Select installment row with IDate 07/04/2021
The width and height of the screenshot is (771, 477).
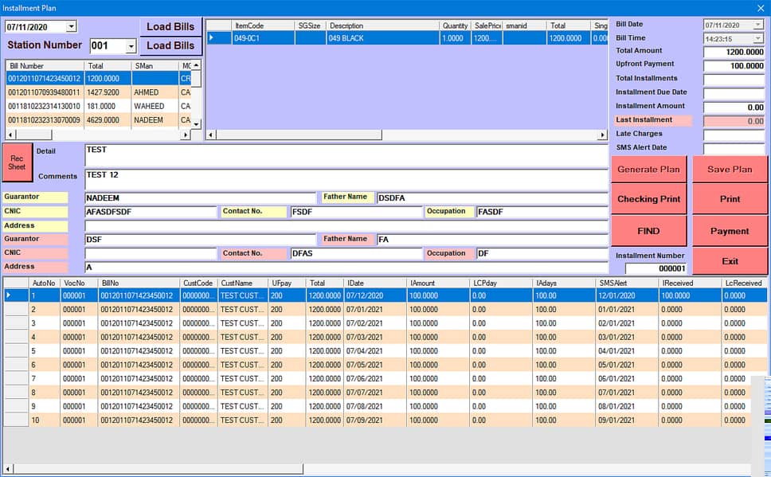coord(385,351)
